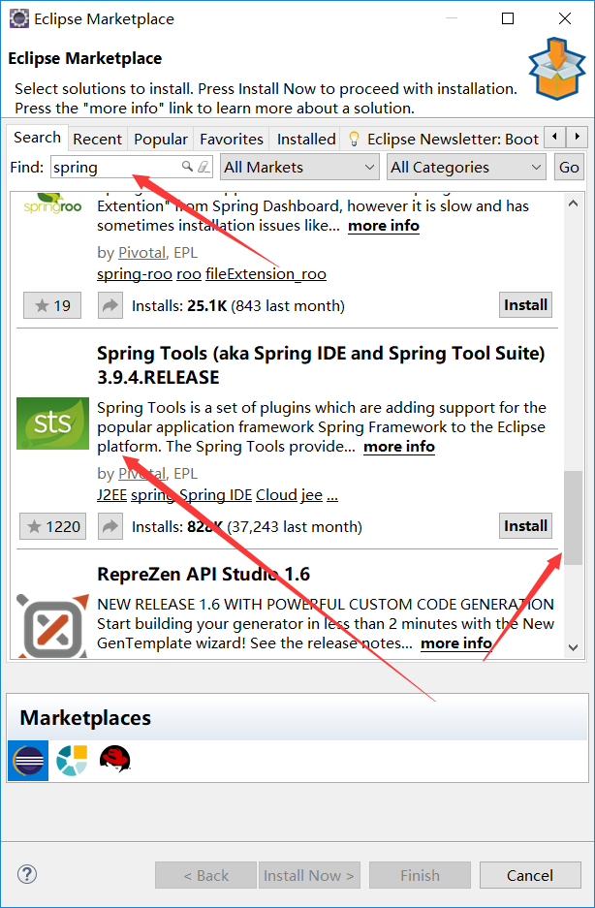Click the scrollbar down arrow in results list
Viewport: 595px width, 908px height.
[x=574, y=647]
